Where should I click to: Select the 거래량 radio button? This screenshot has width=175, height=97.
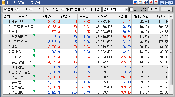click(x=47, y=9)
